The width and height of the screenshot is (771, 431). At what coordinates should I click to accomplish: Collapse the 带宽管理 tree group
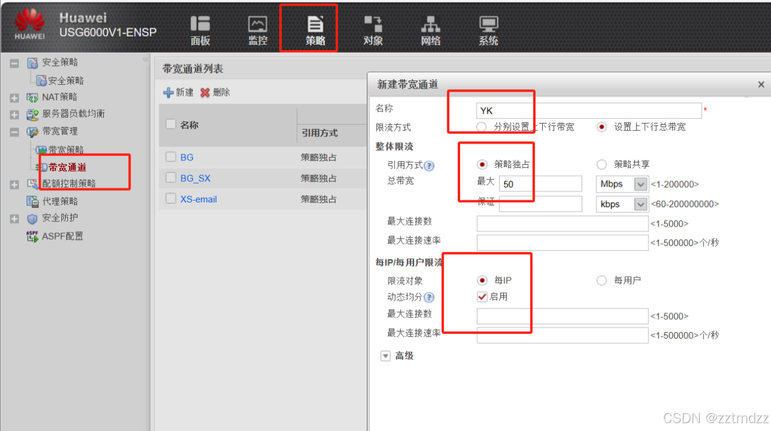click(x=15, y=132)
